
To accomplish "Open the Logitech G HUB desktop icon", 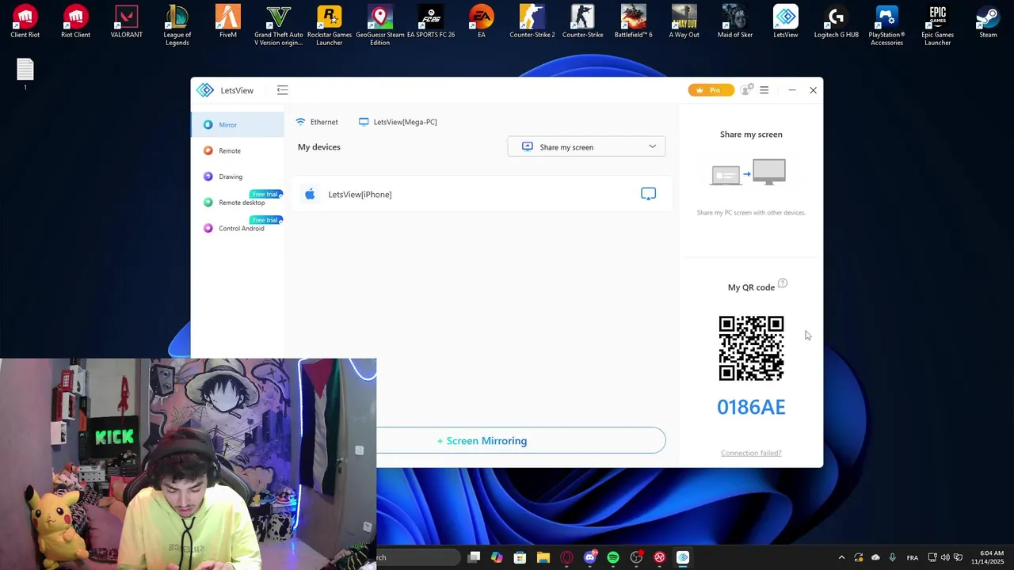I will point(837,22).
